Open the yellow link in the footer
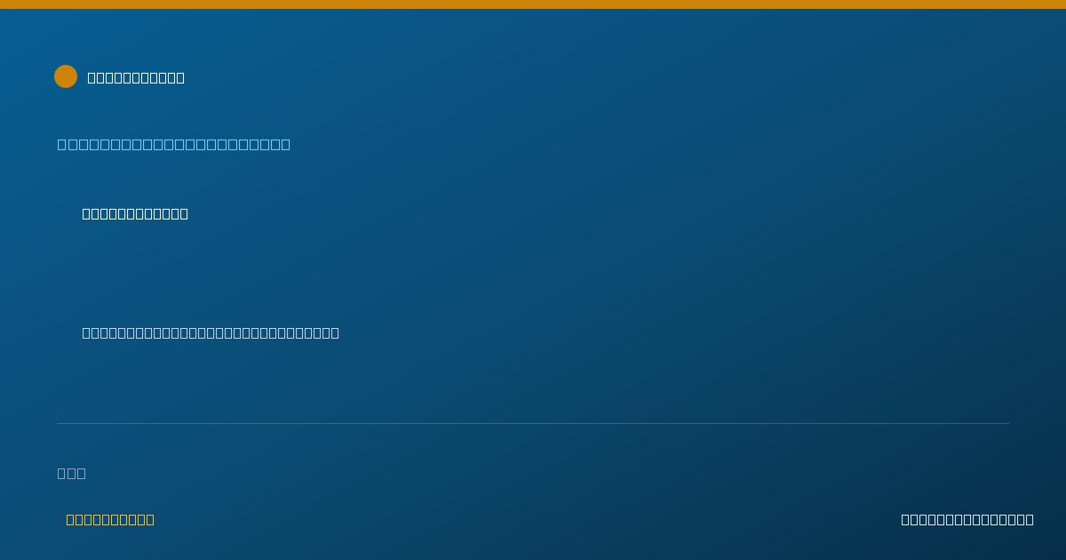Image resolution: width=1066 pixels, height=560 pixels. tap(110, 519)
